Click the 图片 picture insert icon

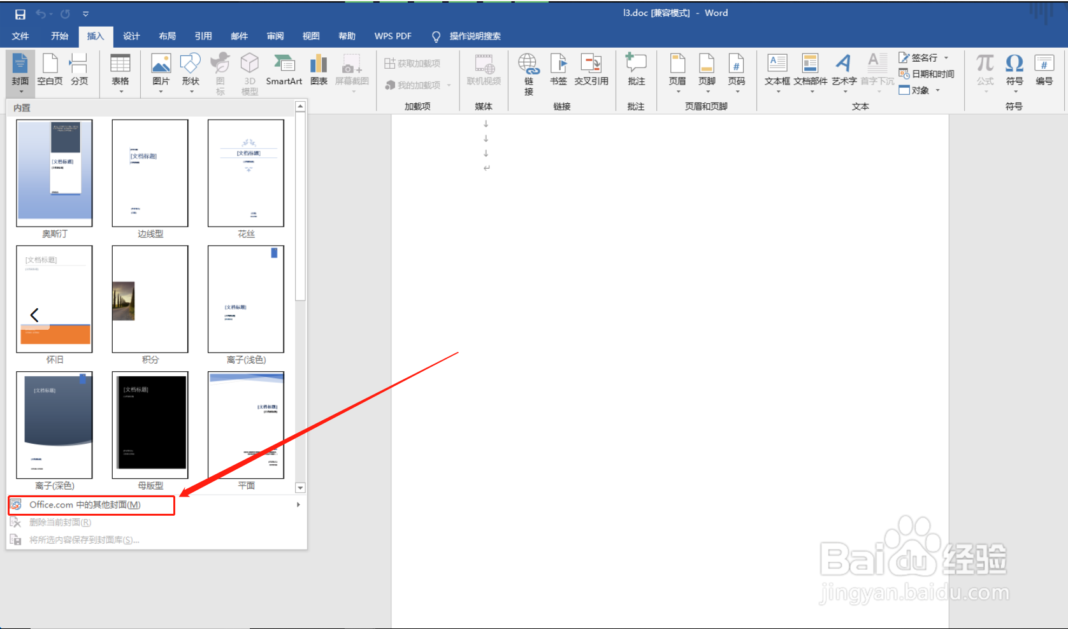pos(161,64)
